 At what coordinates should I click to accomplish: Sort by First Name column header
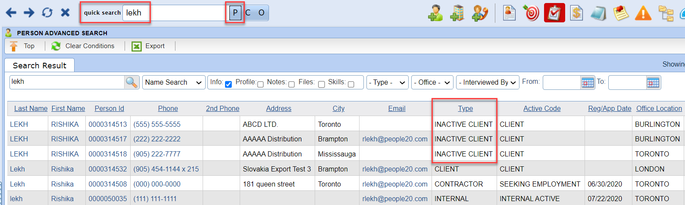click(68, 109)
